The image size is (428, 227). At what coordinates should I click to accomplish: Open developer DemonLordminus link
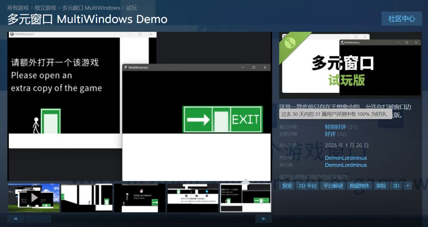(346, 158)
